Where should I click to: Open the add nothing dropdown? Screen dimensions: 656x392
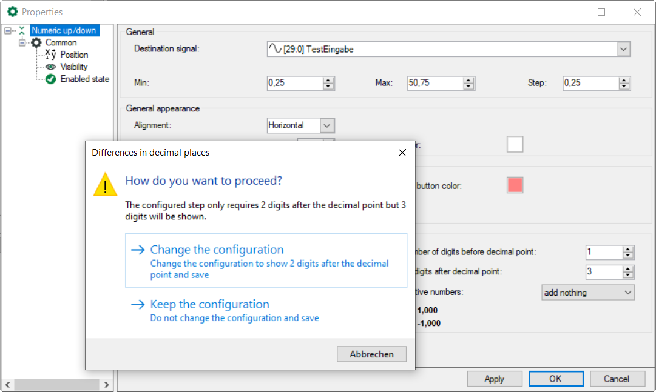(627, 293)
